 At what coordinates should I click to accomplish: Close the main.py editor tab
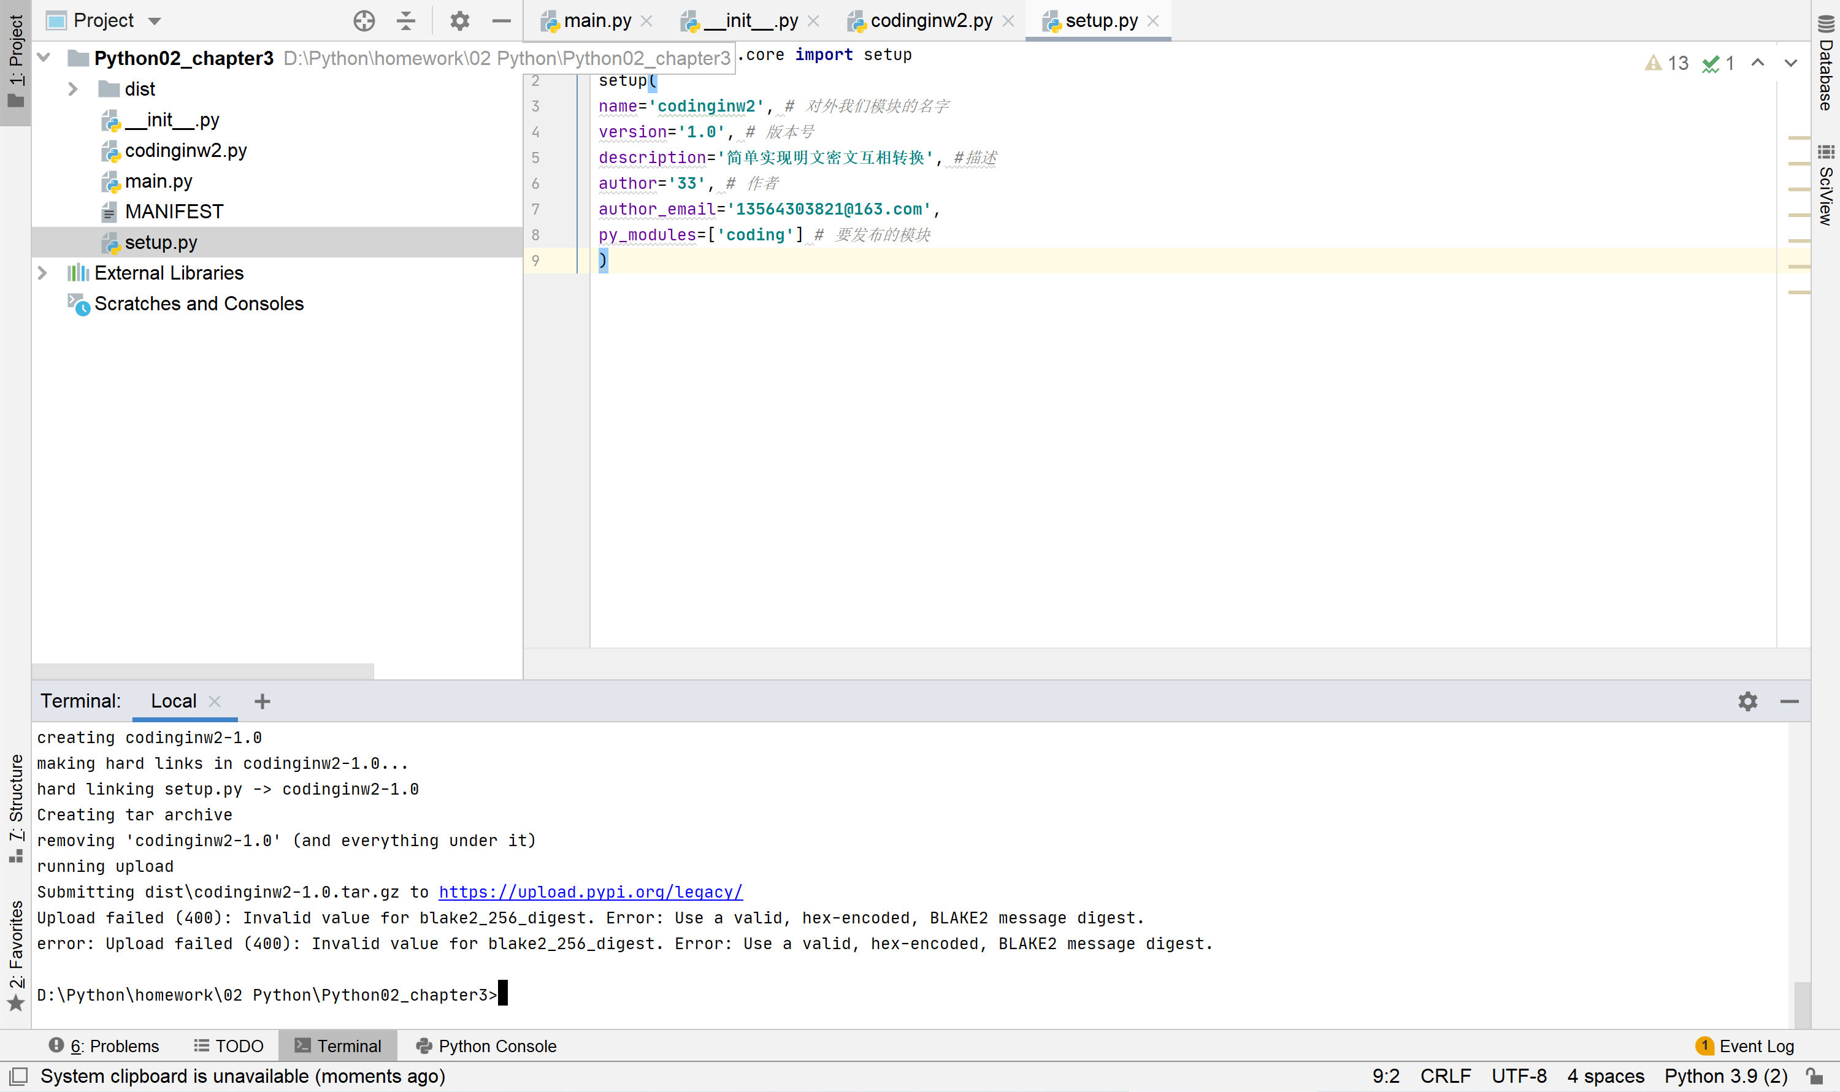tap(646, 21)
